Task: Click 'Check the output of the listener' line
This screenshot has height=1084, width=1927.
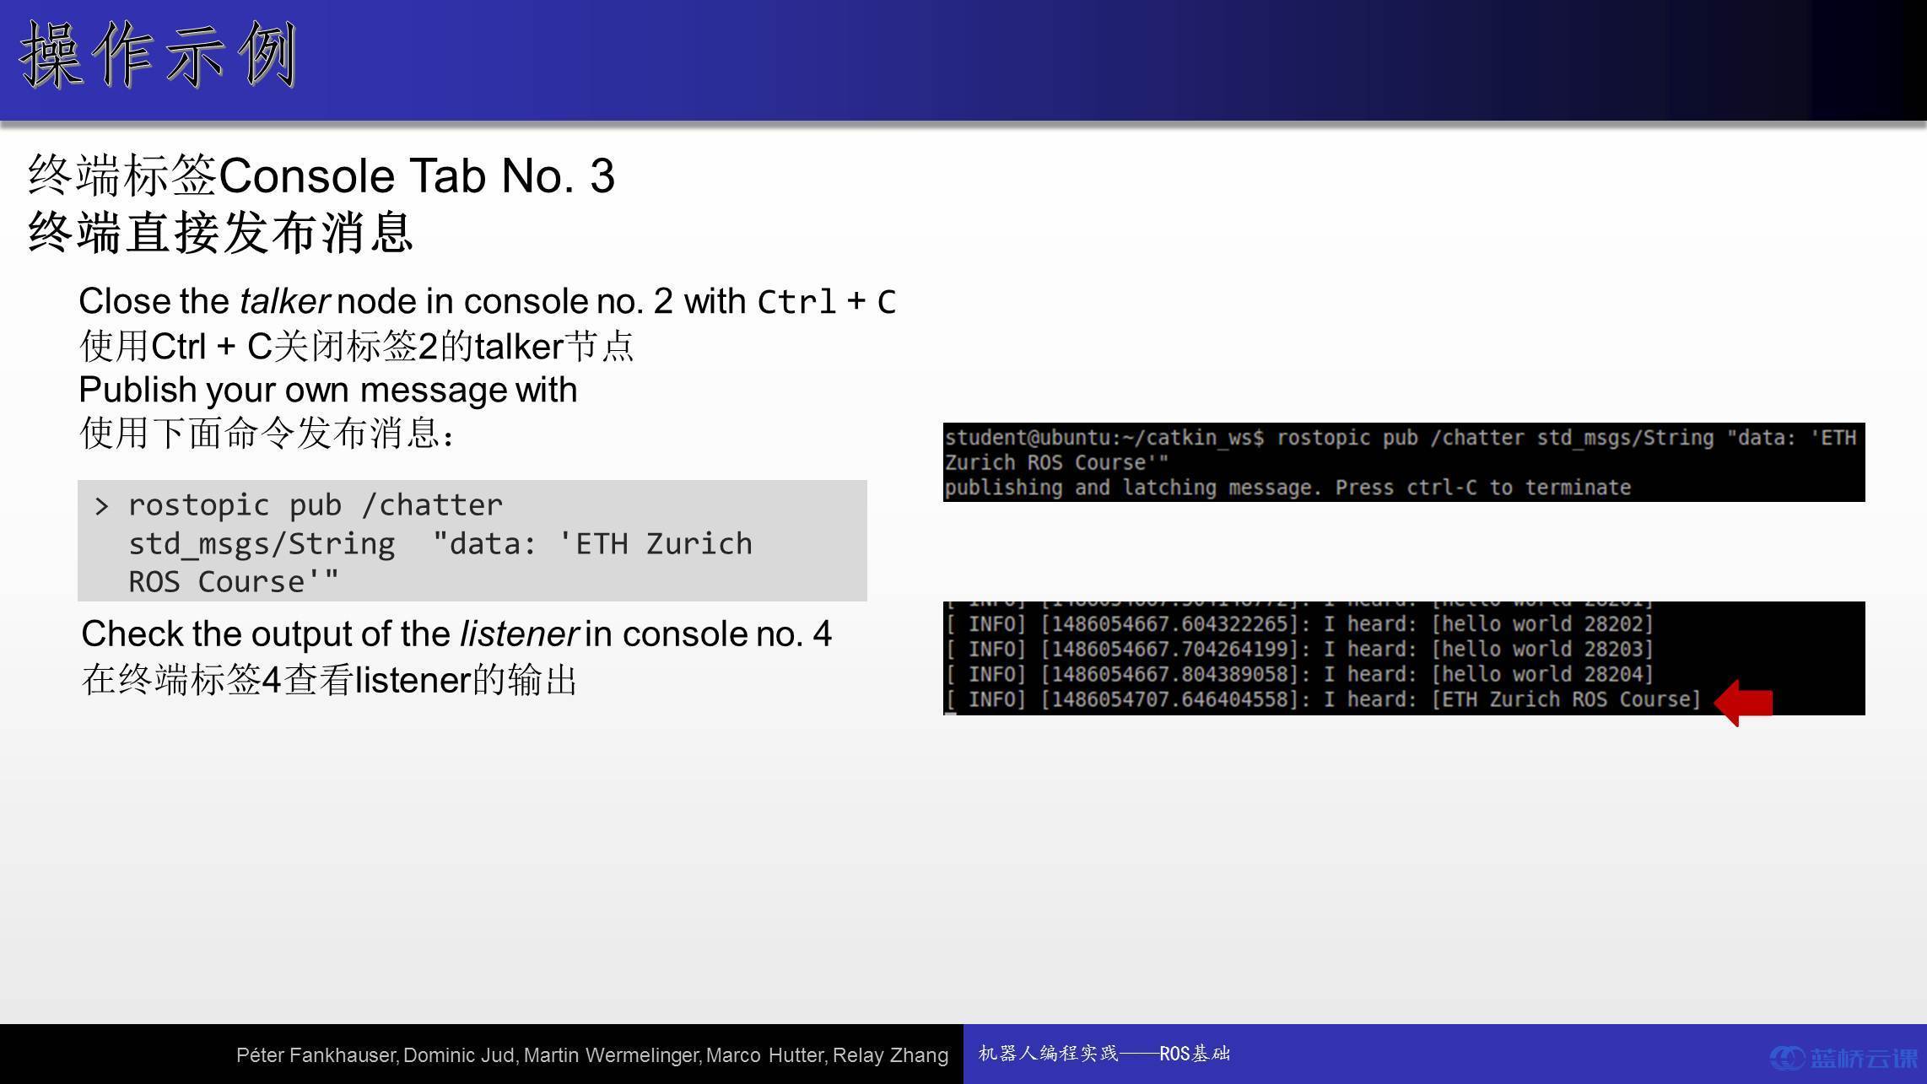Action: point(456,634)
